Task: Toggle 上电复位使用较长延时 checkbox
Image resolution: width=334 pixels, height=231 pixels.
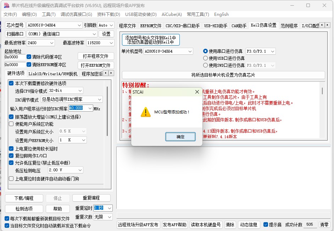Action: [x=11, y=149]
